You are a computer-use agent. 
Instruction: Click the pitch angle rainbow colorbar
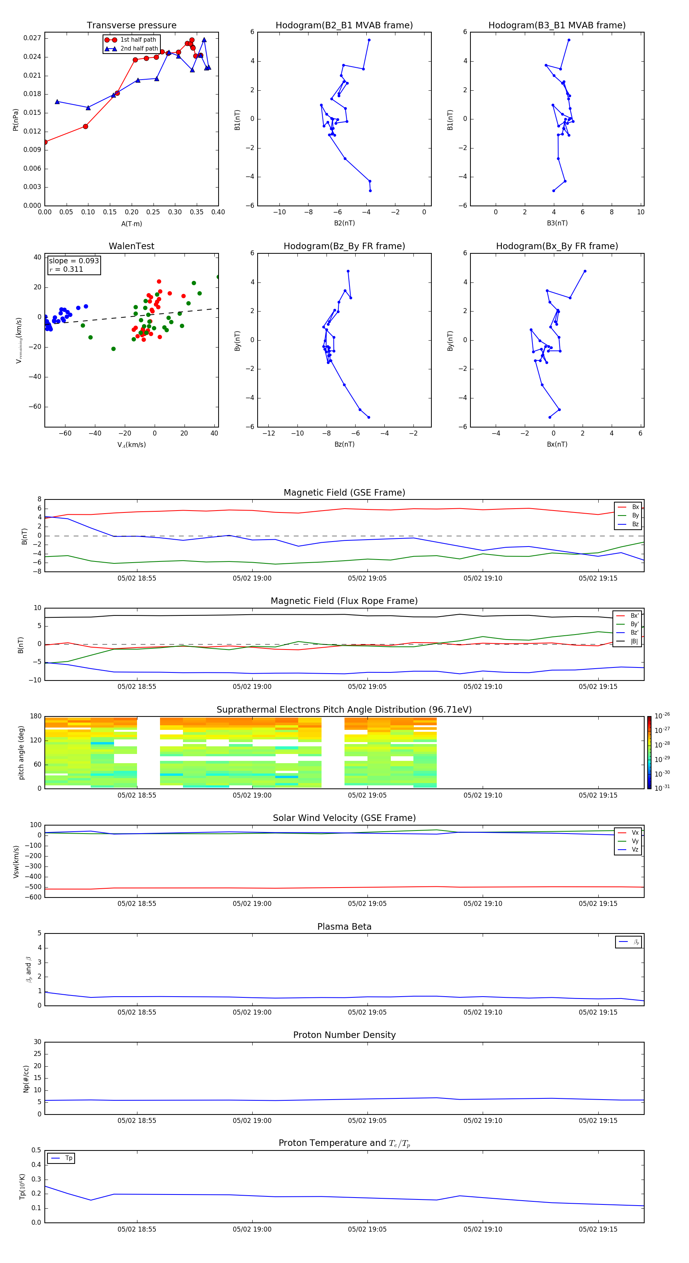coord(649,752)
